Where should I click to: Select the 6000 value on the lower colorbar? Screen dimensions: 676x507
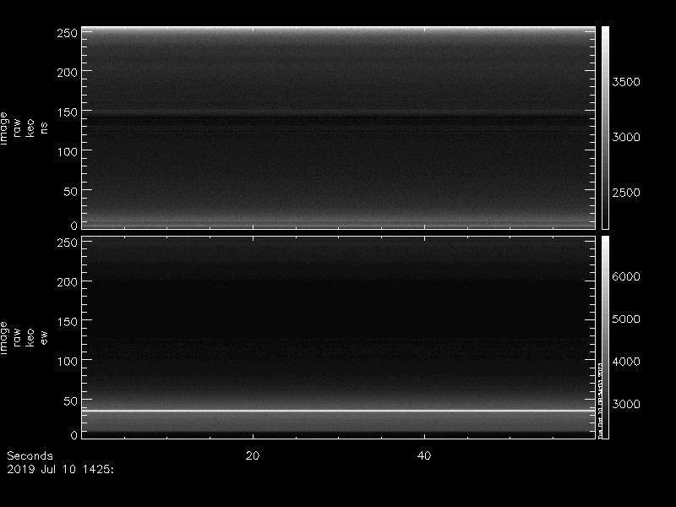(x=626, y=276)
